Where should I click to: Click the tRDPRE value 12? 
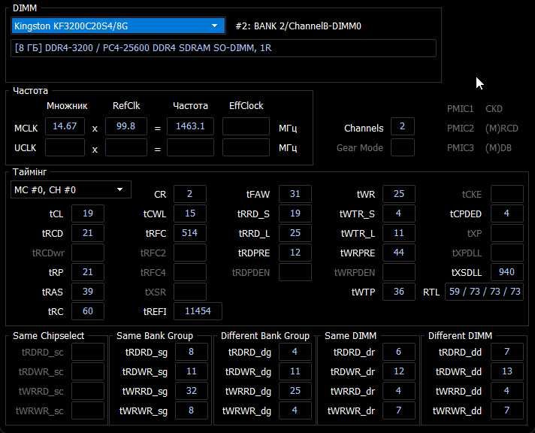pos(295,253)
